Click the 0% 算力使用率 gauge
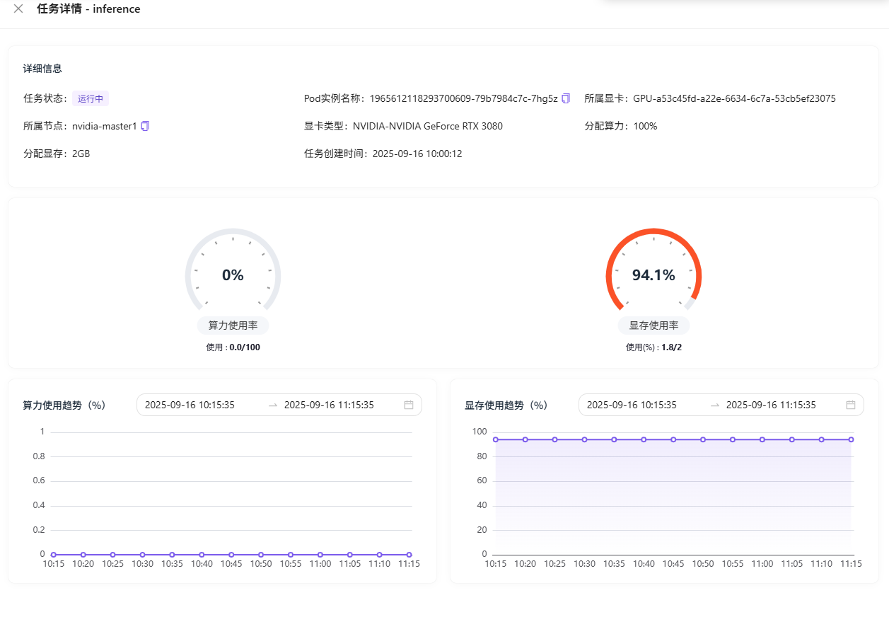This screenshot has height=634, width=889. [x=233, y=275]
